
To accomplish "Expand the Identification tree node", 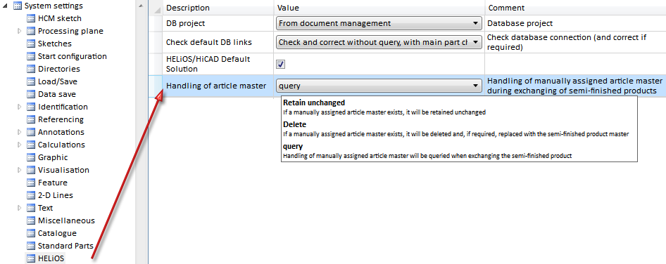I will pyautogui.click(x=19, y=107).
